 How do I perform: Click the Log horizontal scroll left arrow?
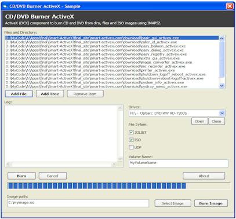coord(8,164)
